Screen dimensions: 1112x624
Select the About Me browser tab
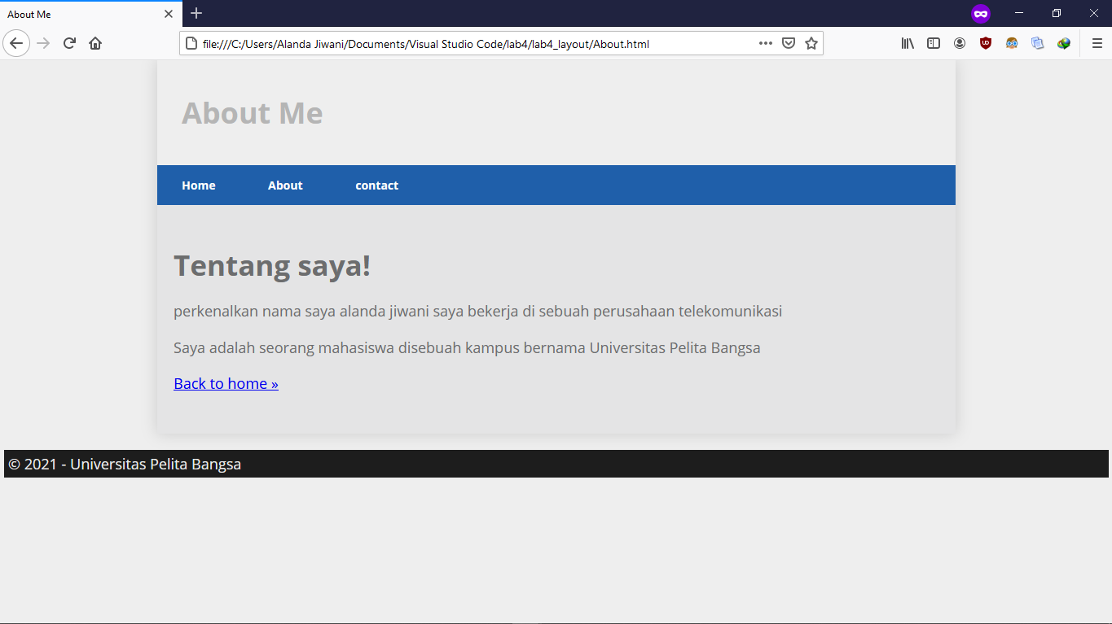(91, 14)
